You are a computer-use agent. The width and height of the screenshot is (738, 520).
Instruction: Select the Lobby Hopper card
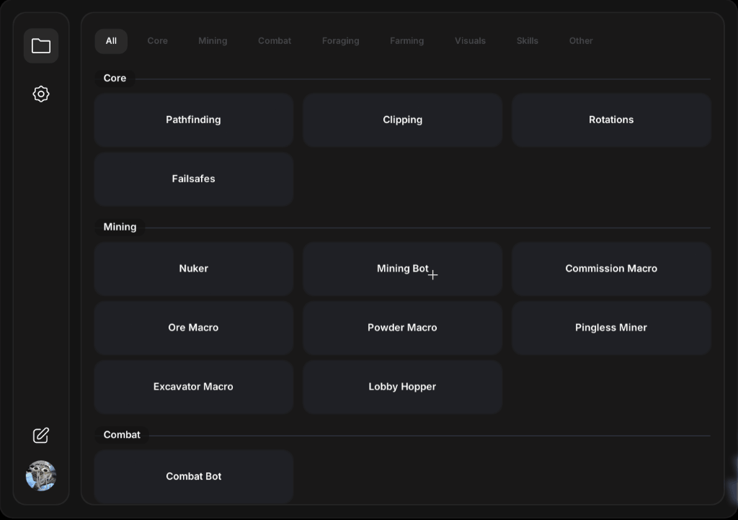402,387
